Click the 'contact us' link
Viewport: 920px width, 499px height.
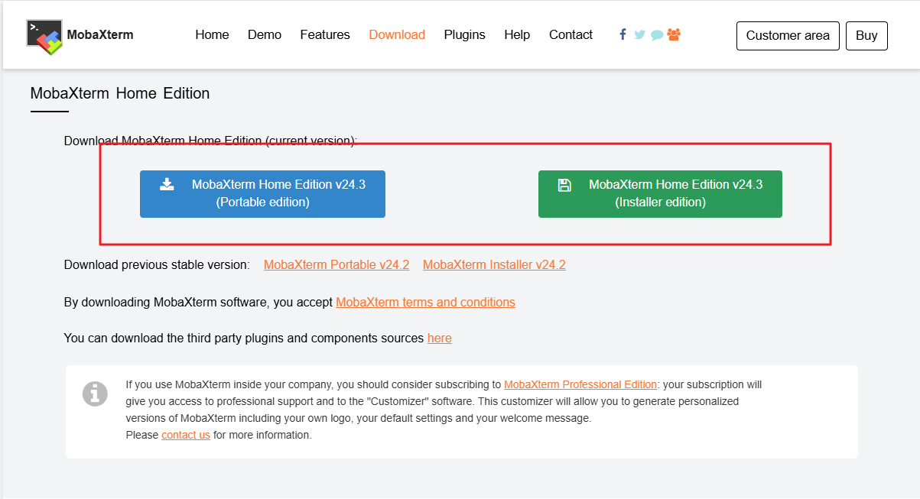pos(186,435)
